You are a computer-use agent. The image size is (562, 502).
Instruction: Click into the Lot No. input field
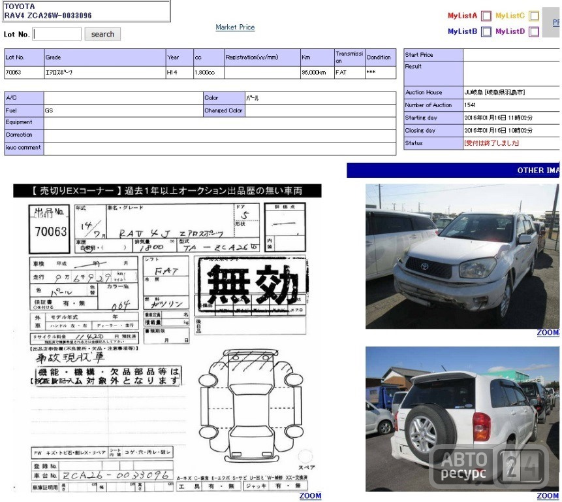pos(57,34)
